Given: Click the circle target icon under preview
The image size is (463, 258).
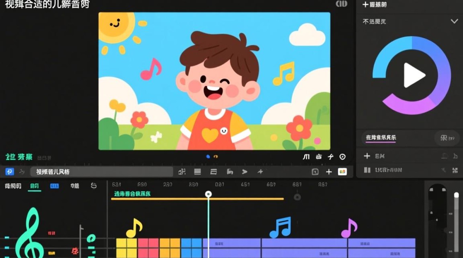Looking at the screenshot, I should (x=342, y=157).
